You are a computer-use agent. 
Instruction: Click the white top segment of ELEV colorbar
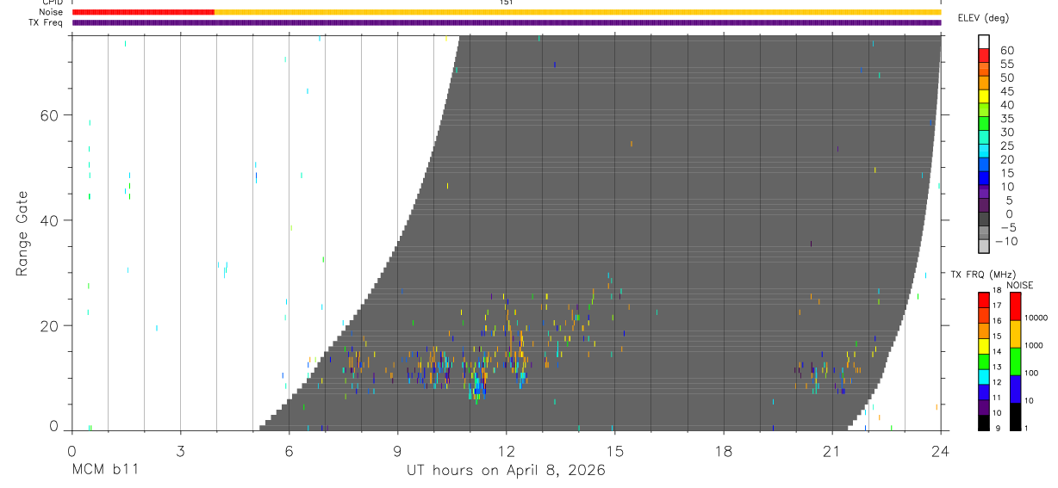pyautogui.click(x=984, y=43)
